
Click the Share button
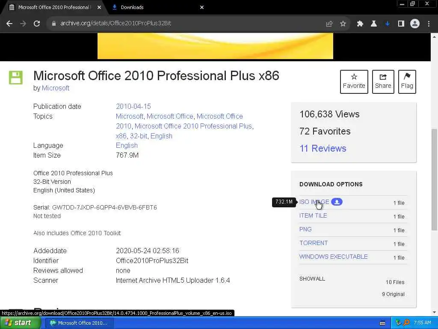[383, 82]
